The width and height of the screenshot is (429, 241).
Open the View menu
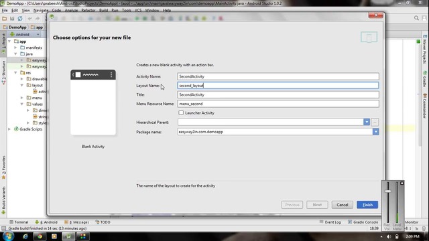[x=25, y=11]
